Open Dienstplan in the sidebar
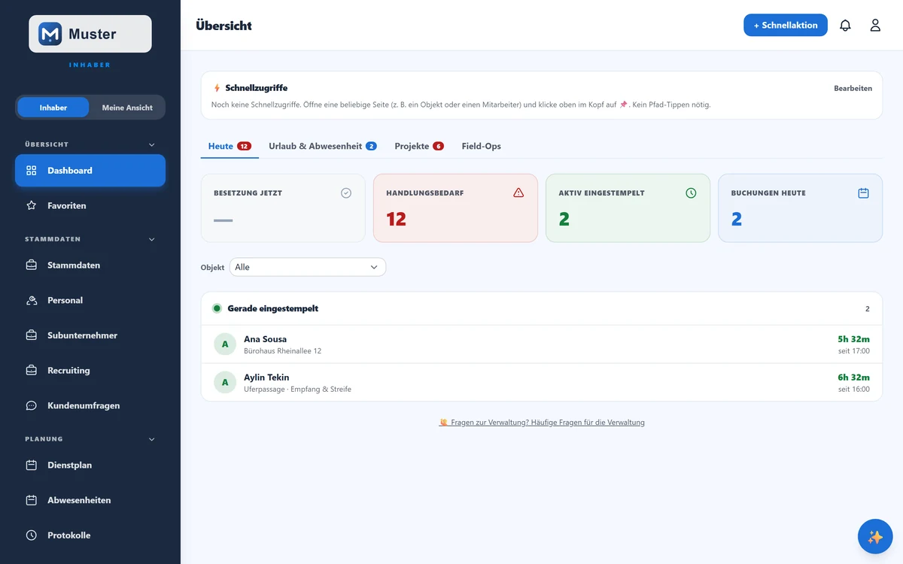This screenshot has height=564, width=903. 90,465
